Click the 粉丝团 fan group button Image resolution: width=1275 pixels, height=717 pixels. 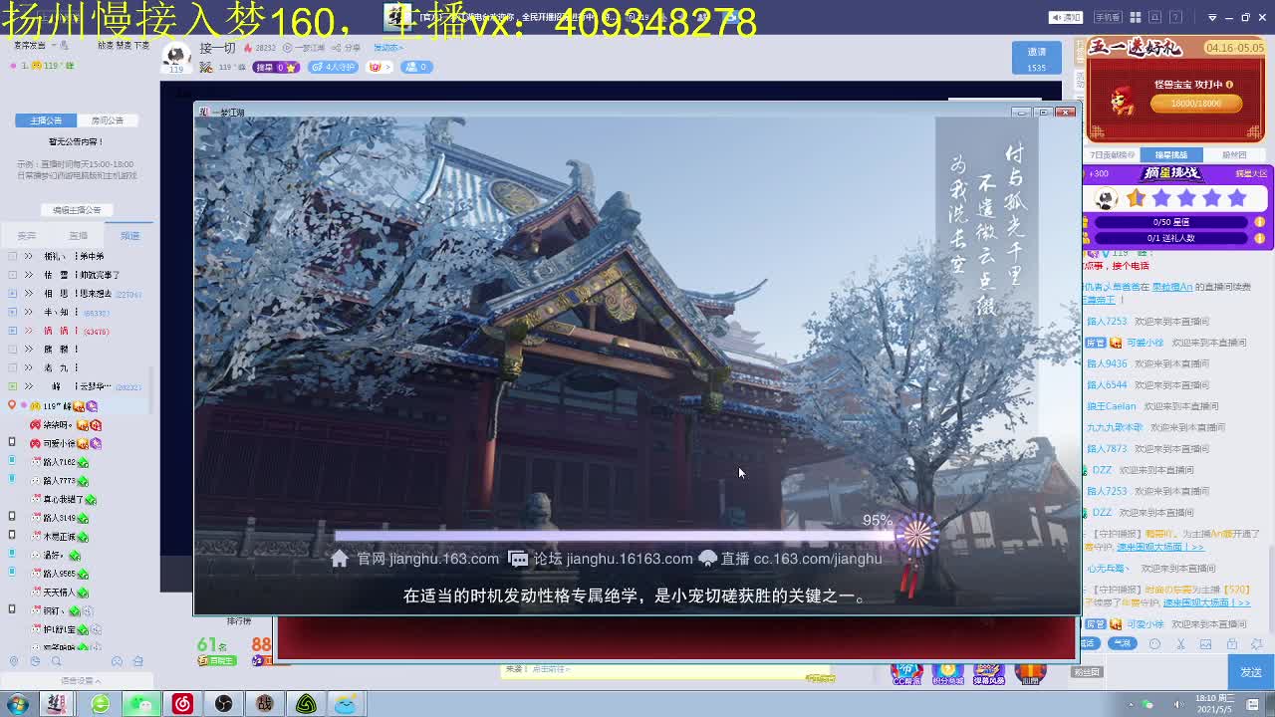pos(1087,672)
